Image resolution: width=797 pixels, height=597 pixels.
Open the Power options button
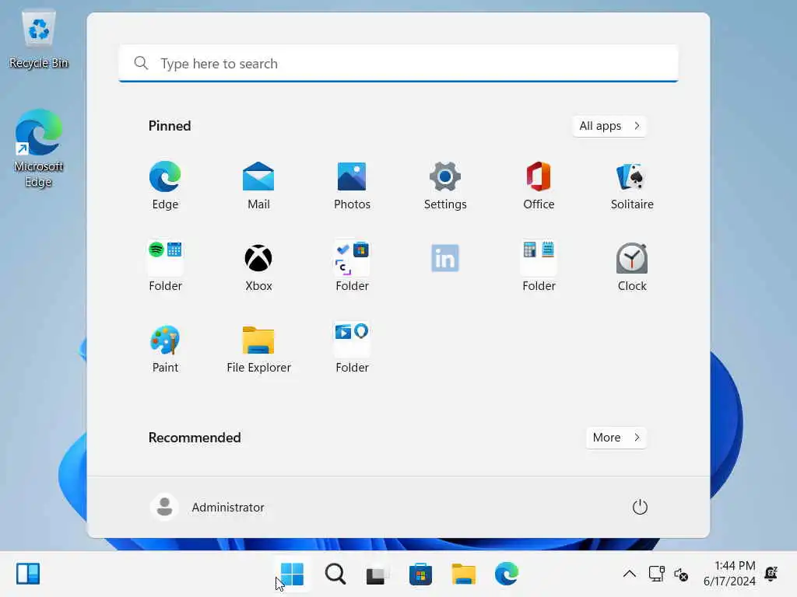click(640, 507)
